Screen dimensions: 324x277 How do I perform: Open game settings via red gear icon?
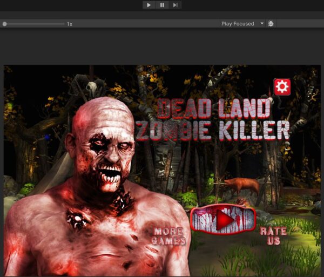pyautogui.click(x=282, y=86)
